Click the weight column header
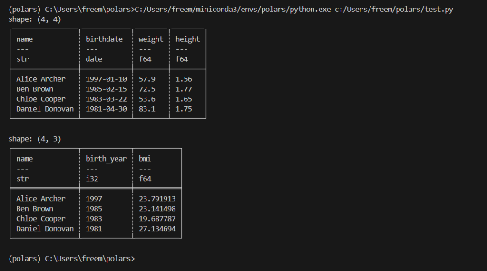 151,39
